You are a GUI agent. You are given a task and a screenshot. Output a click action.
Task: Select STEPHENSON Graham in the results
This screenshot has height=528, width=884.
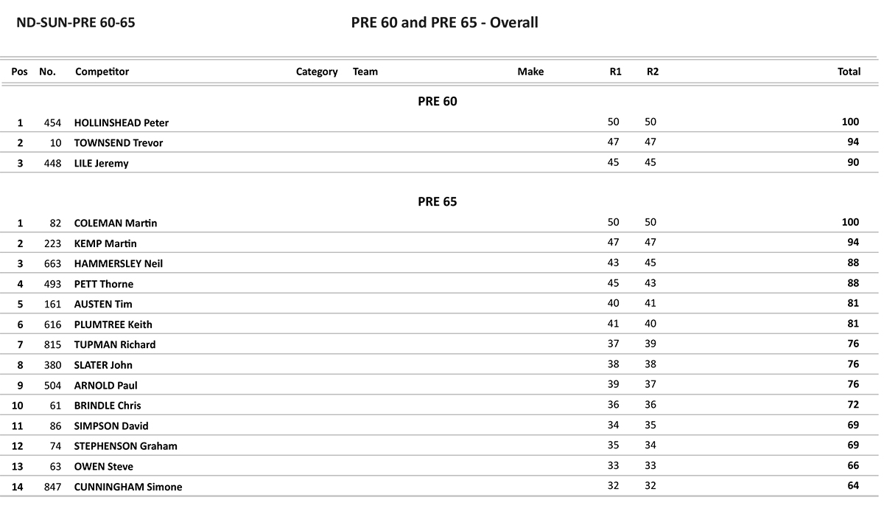coord(126,446)
